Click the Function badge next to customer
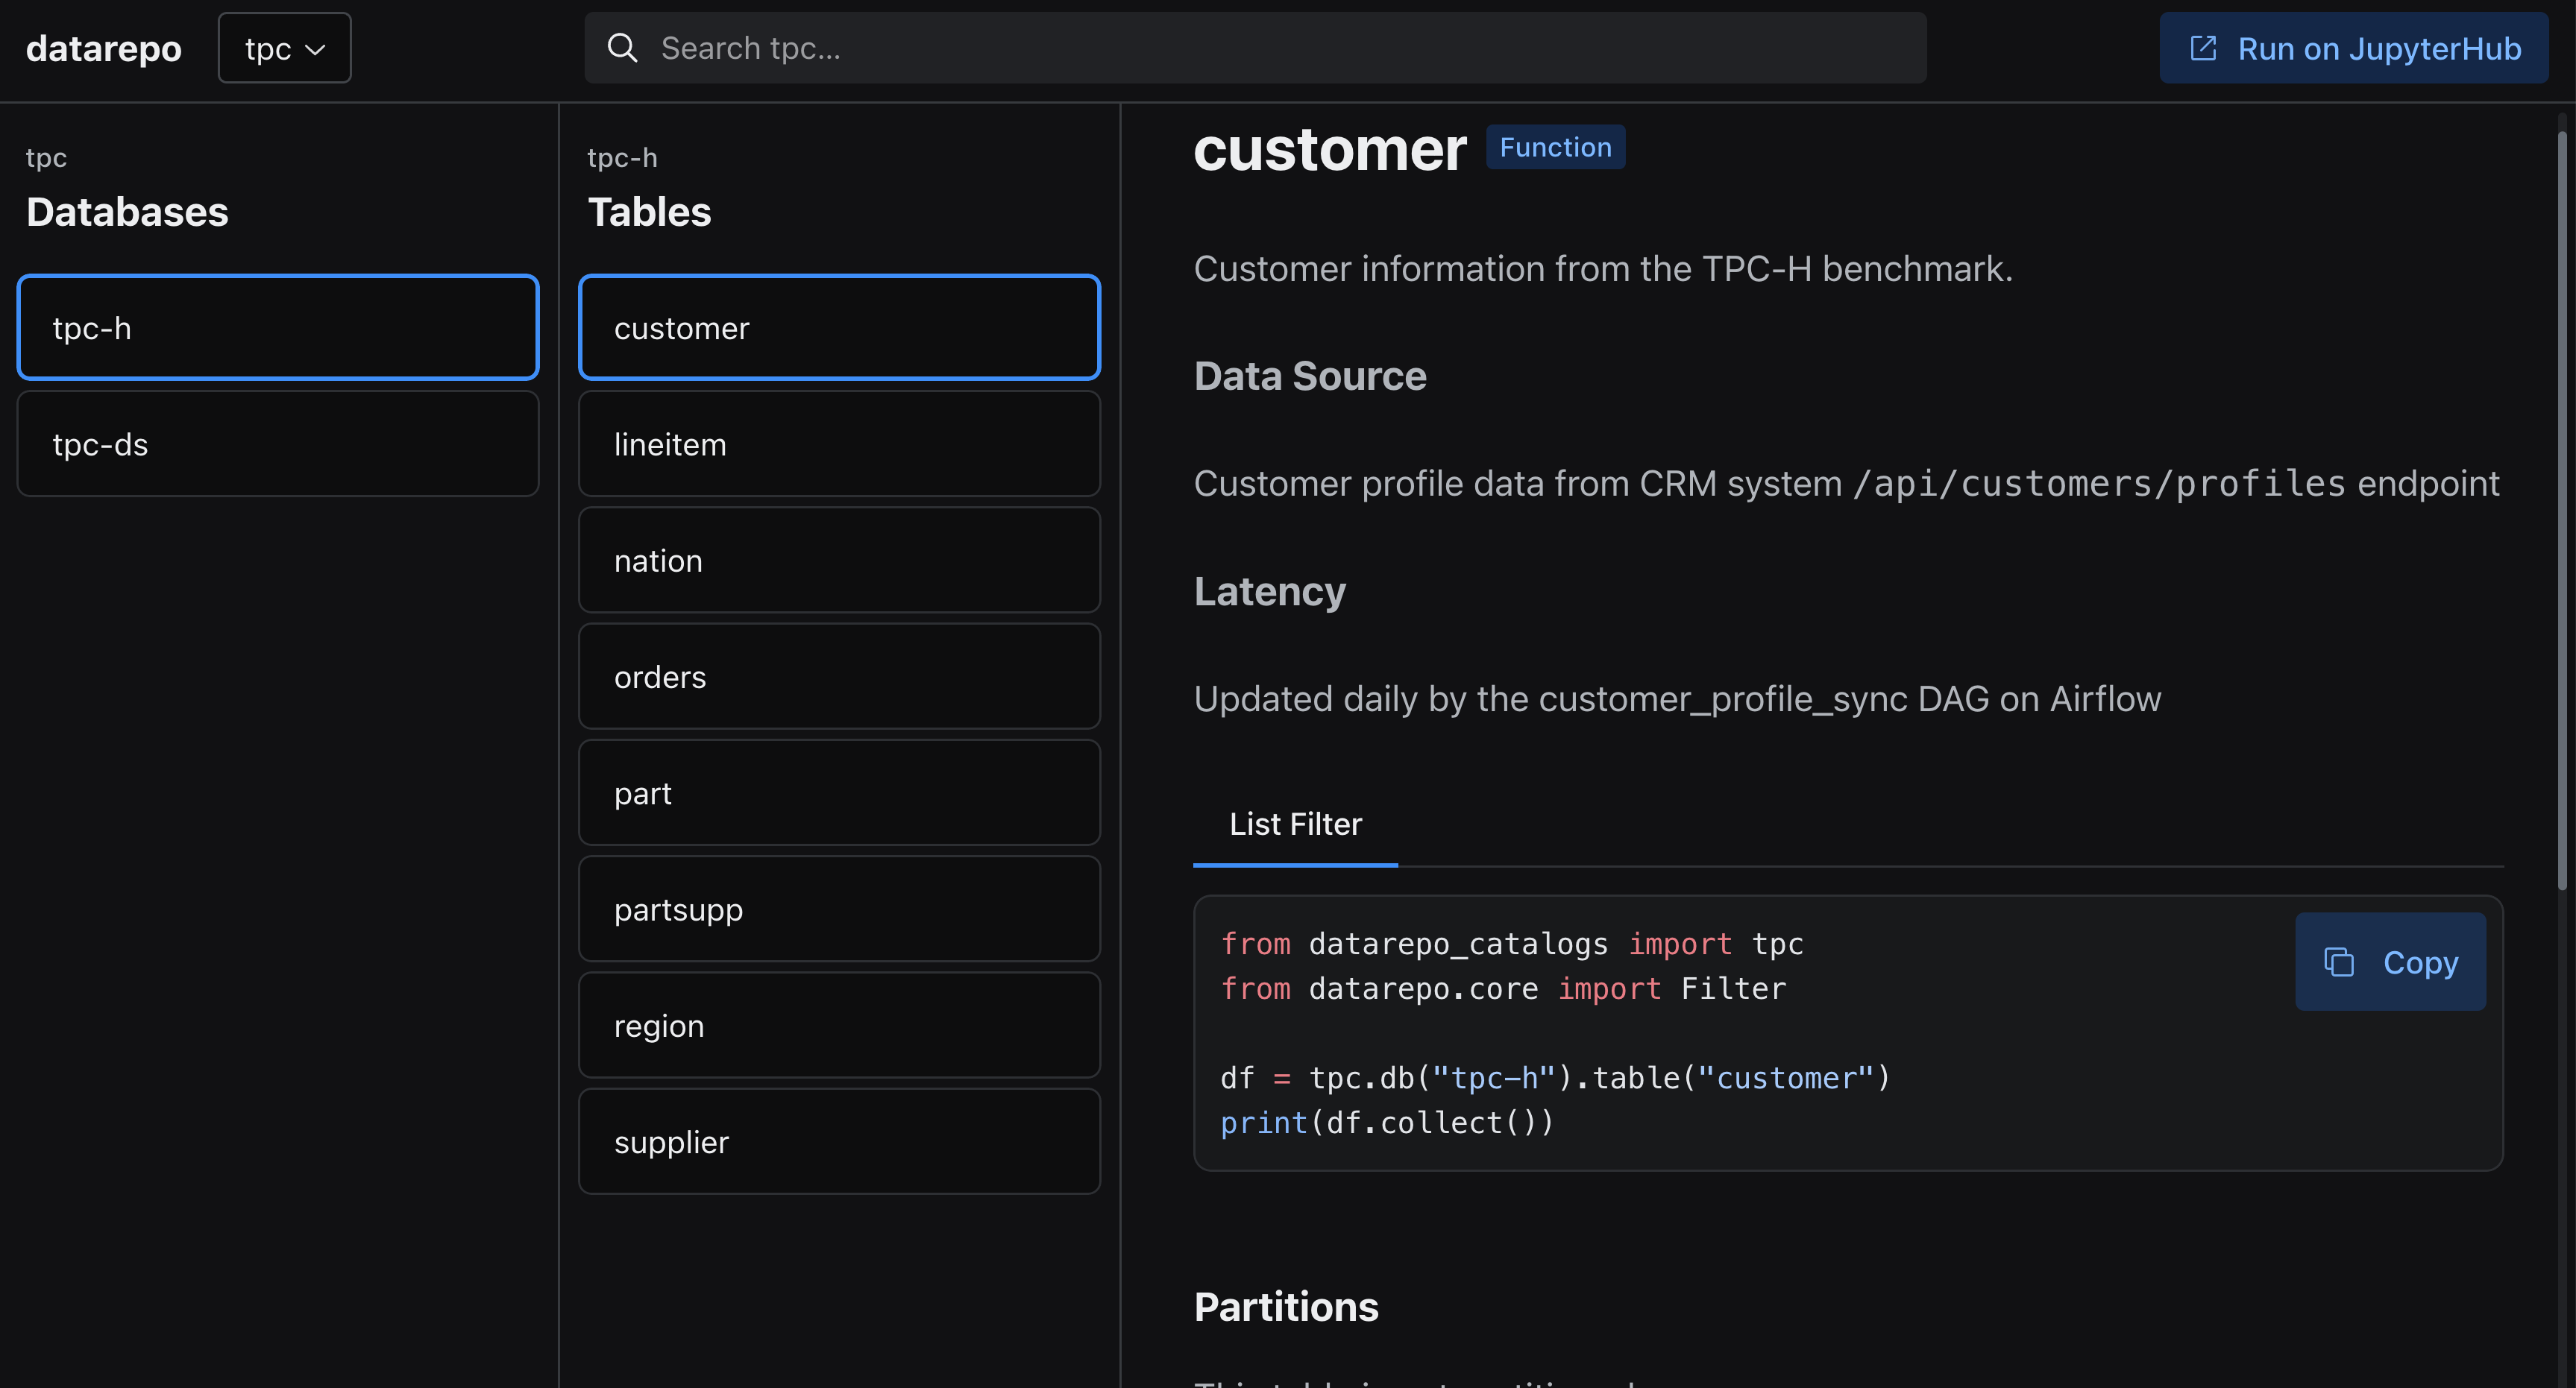The width and height of the screenshot is (2576, 1388). click(x=1555, y=147)
